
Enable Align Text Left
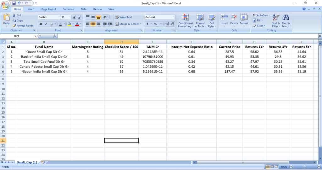88,24
